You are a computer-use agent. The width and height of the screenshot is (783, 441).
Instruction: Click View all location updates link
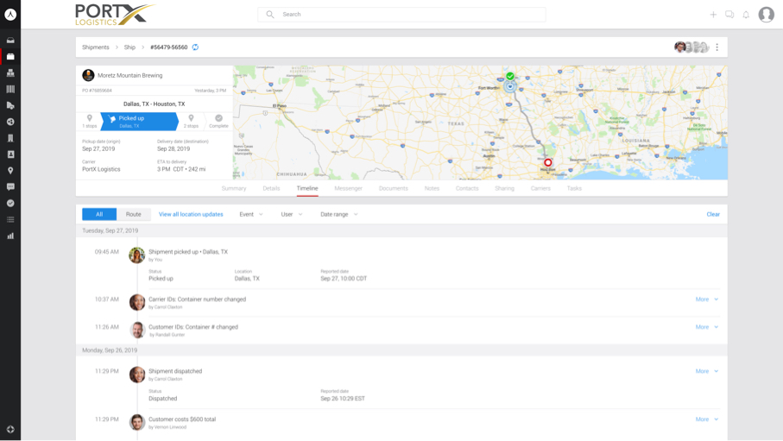191,214
